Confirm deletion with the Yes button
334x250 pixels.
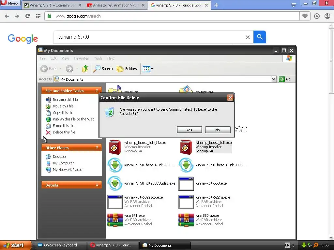pos(189,130)
